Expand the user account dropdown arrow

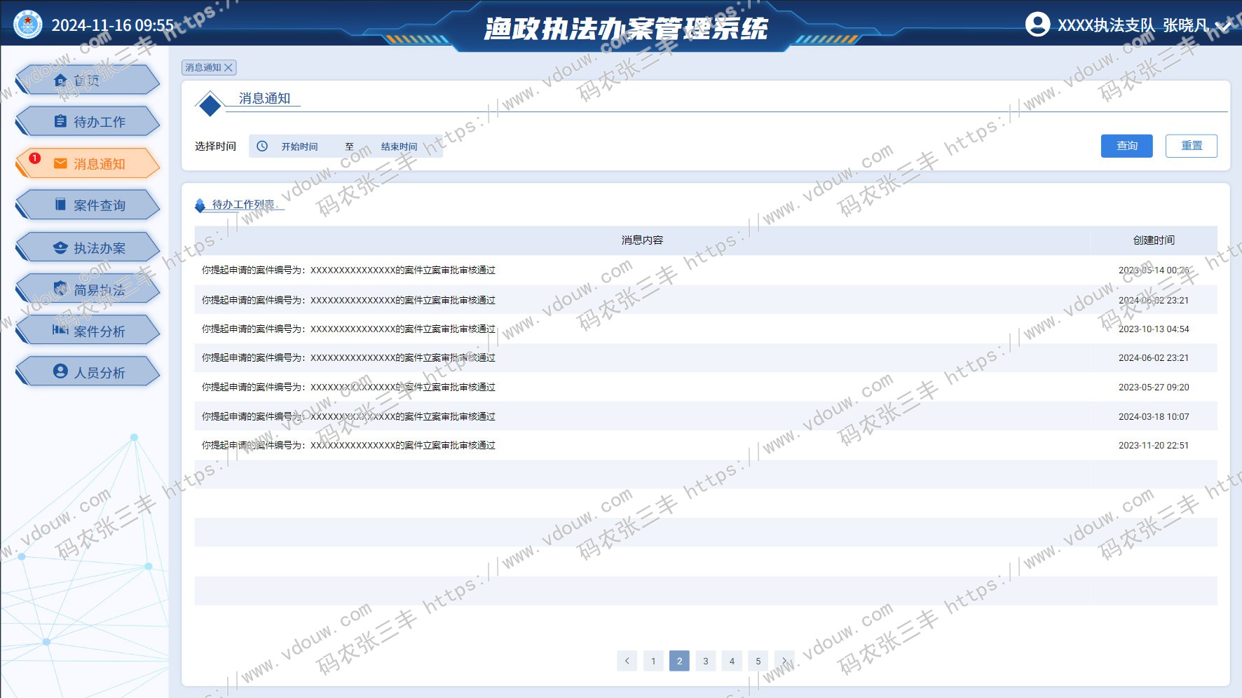pos(1223,26)
